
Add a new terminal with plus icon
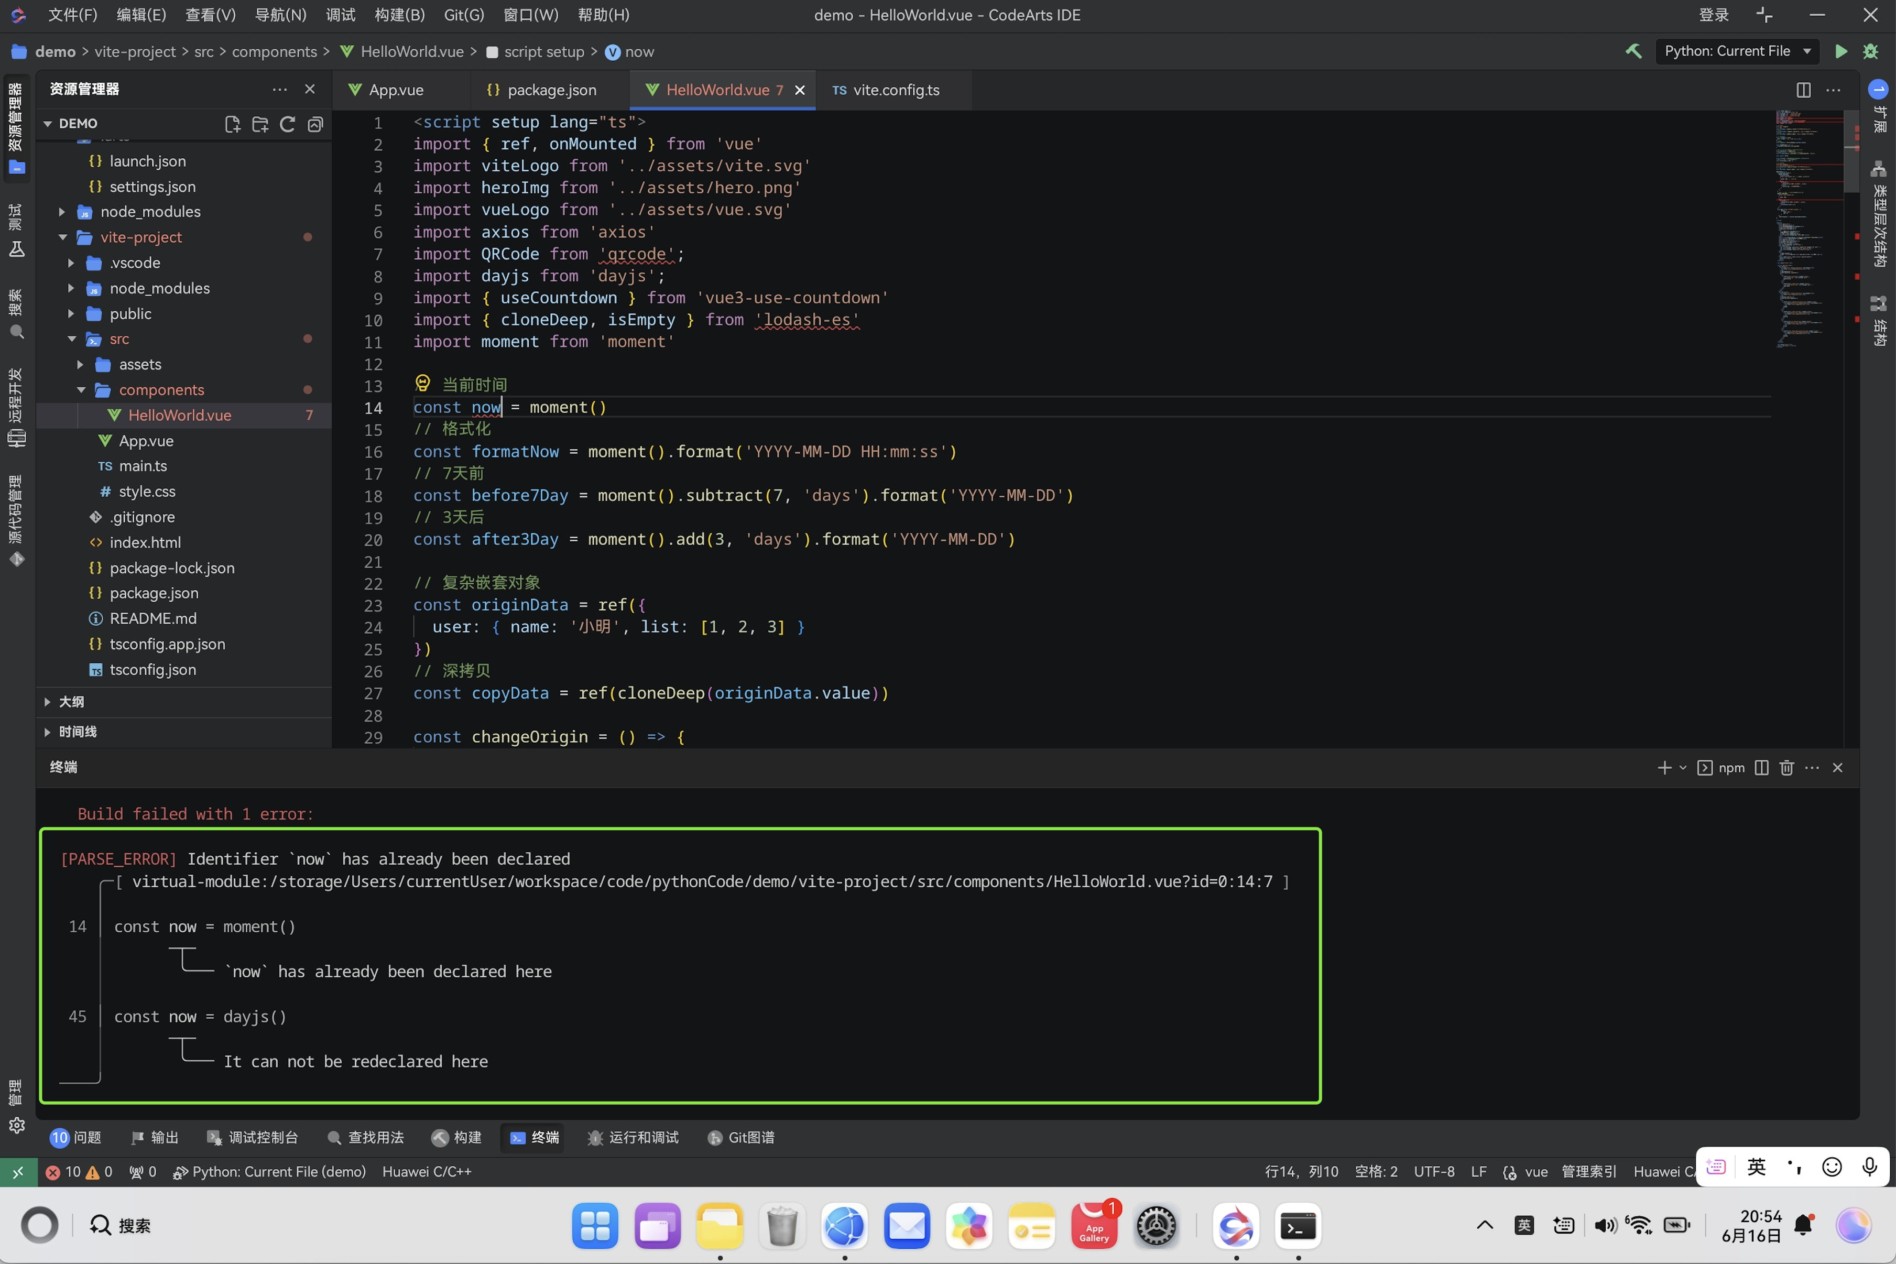[1664, 767]
